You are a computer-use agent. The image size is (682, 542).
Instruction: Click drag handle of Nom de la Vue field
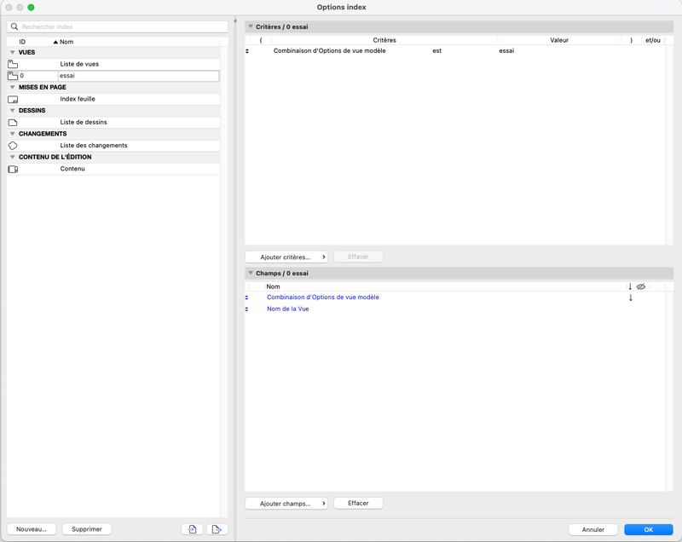click(246, 309)
